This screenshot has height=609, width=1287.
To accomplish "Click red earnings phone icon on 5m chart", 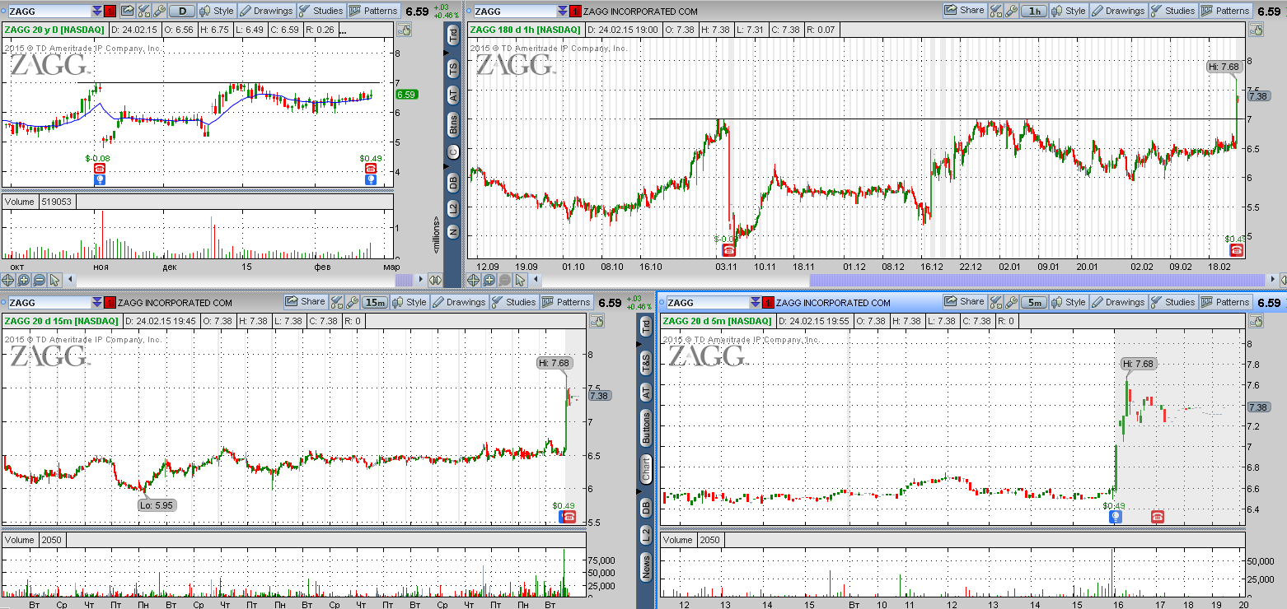I will (x=1158, y=517).
